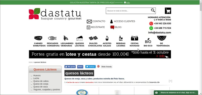202x95 pixels.
Task: Click the '+ info' link in black banner
Action: point(160,56)
